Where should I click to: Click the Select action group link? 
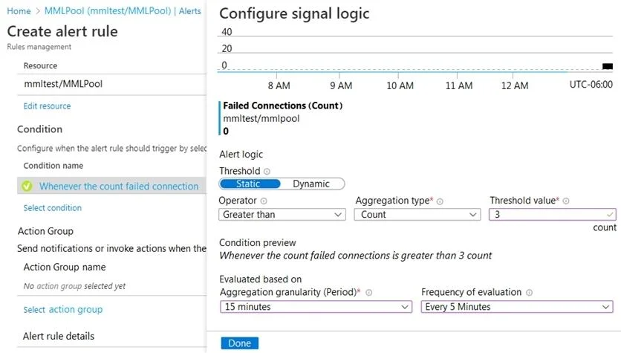[63, 310]
